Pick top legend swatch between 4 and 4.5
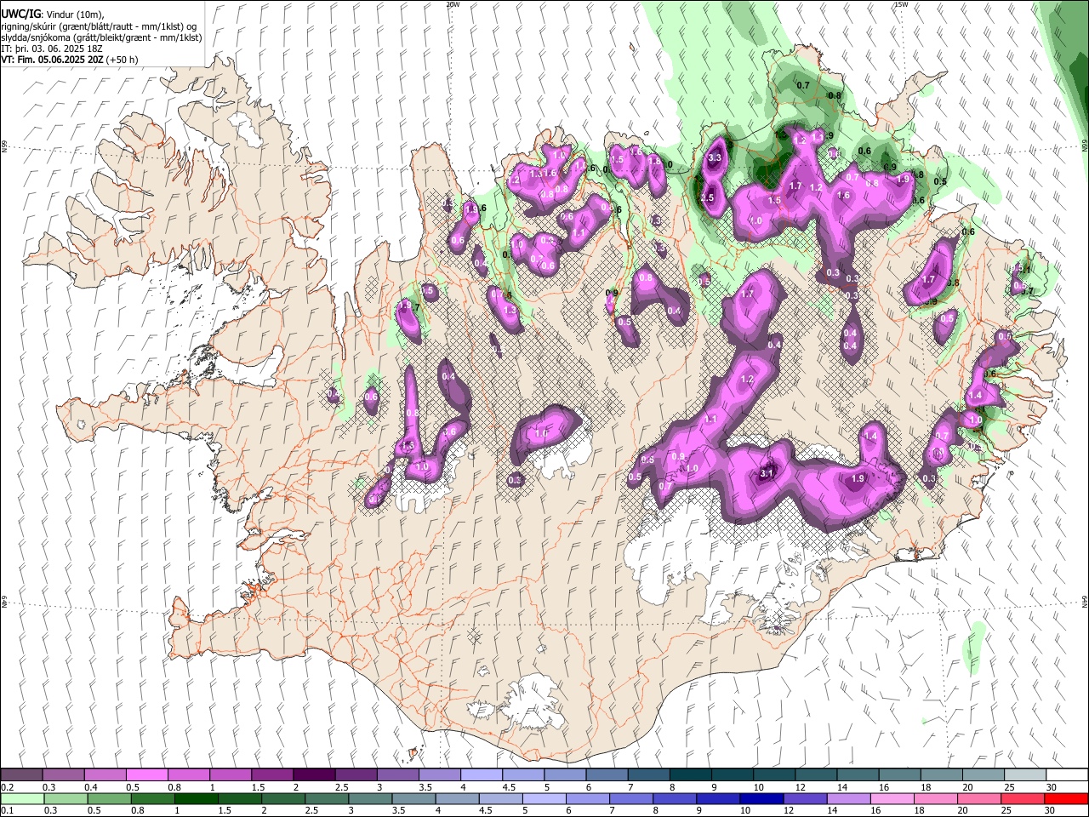 click(481, 775)
